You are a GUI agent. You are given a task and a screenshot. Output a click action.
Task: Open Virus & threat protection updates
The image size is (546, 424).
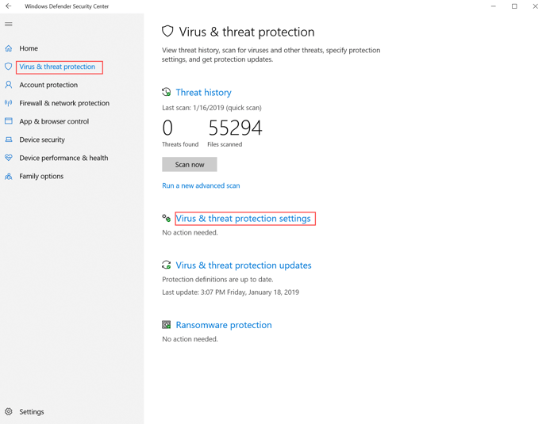click(x=243, y=265)
